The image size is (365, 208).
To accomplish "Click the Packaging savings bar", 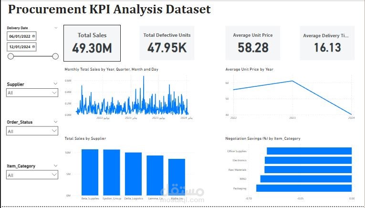I will tap(304, 188).
